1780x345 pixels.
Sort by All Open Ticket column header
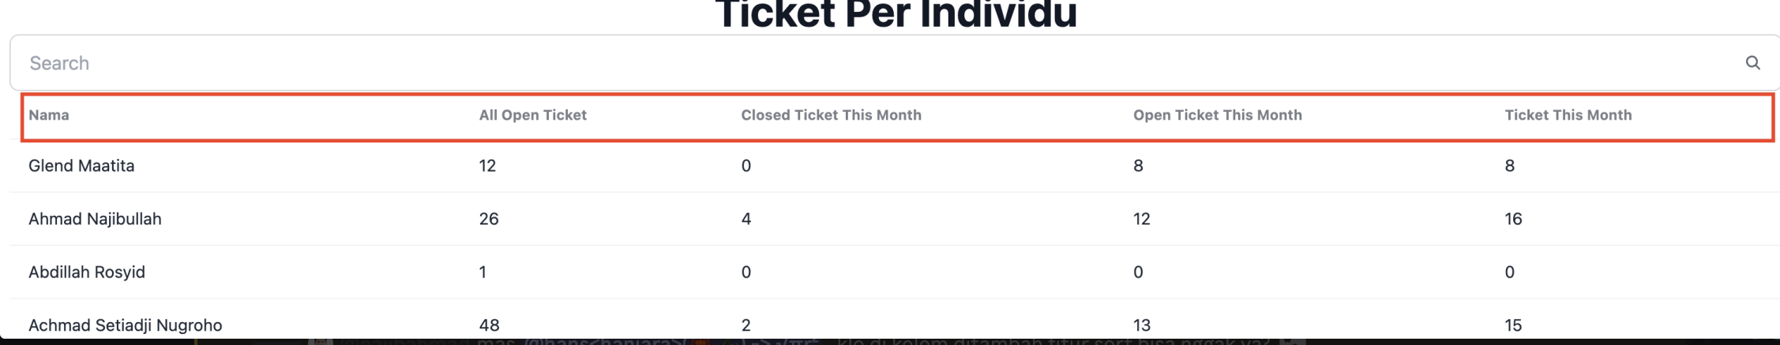[x=533, y=115]
